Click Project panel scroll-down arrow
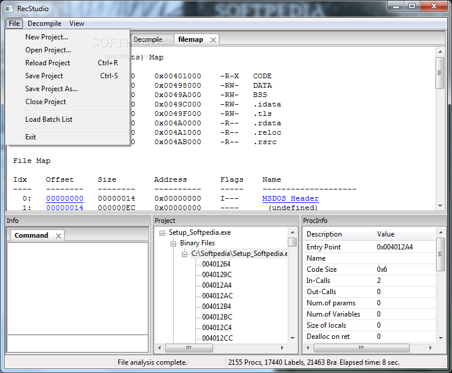The width and height of the screenshot is (452, 373). [293, 338]
